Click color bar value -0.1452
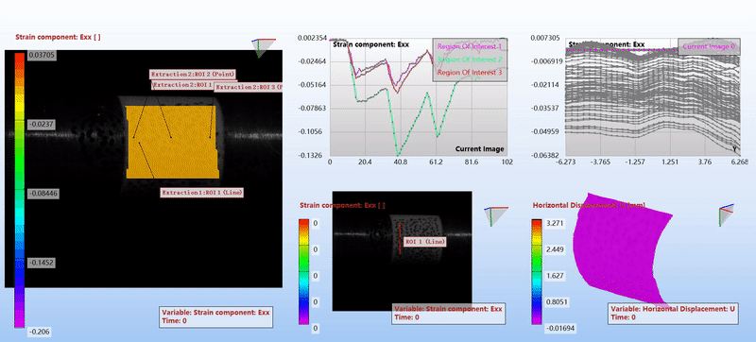The width and height of the screenshot is (756, 342). (41, 263)
